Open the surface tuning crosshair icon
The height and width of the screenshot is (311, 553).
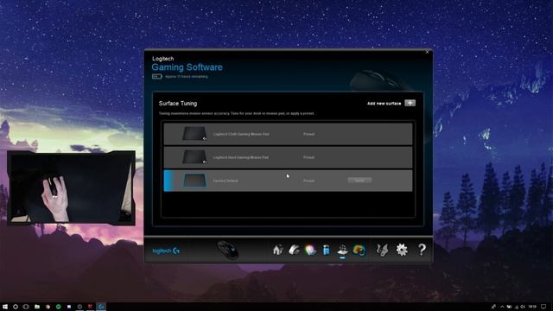point(342,250)
